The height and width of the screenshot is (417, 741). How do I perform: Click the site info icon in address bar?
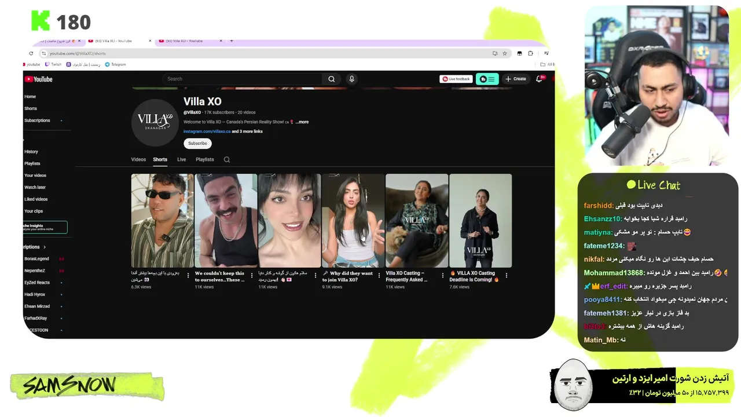tap(43, 53)
